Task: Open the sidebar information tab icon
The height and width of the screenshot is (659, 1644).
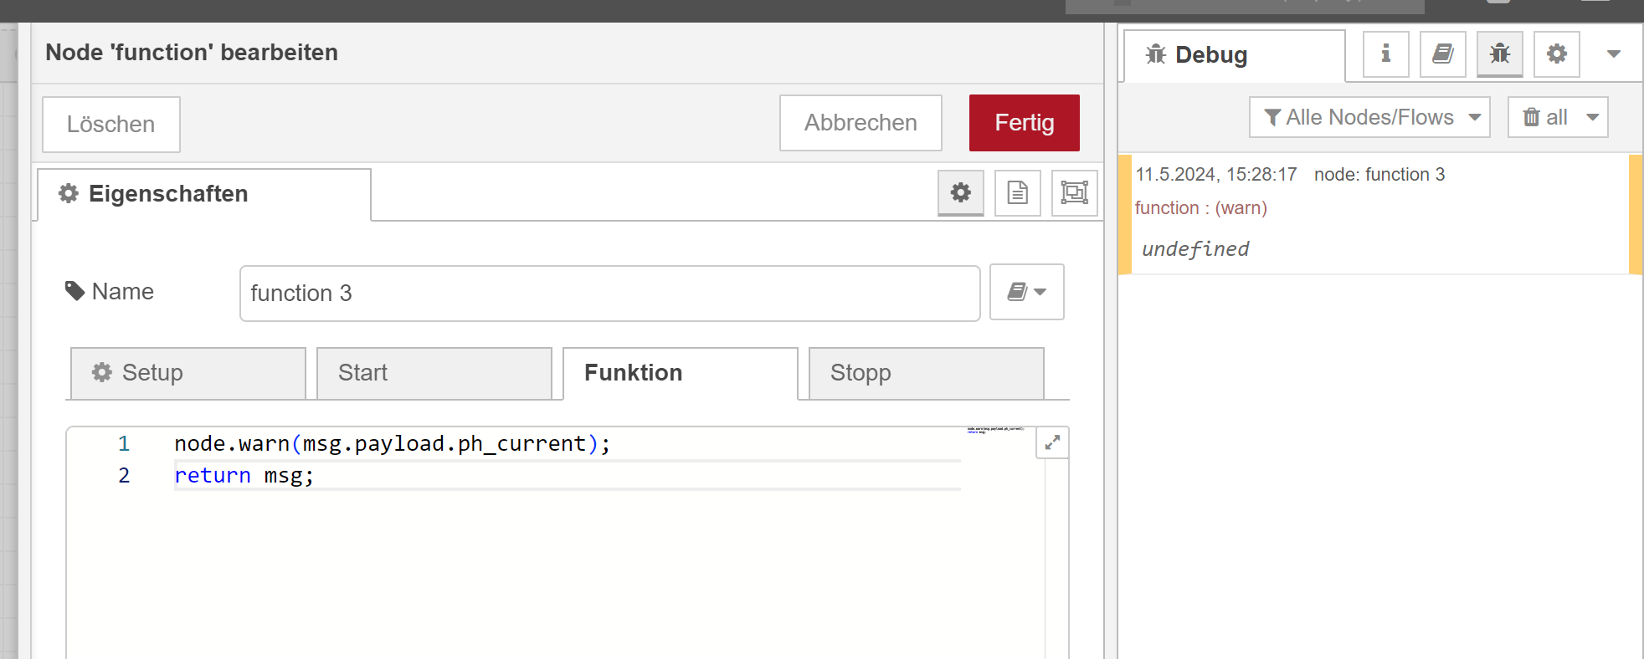Action: click(x=1385, y=54)
